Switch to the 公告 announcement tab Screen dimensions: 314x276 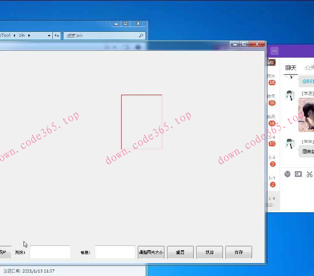point(310,68)
